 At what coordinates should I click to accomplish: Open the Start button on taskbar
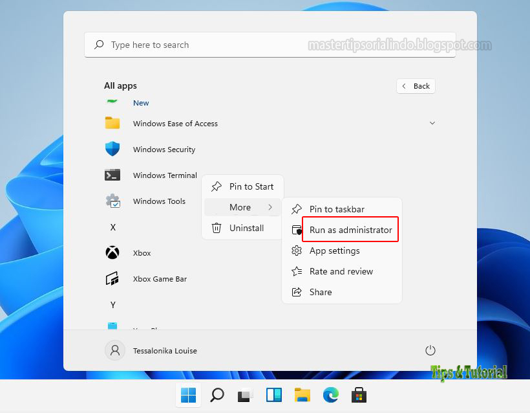[188, 395]
